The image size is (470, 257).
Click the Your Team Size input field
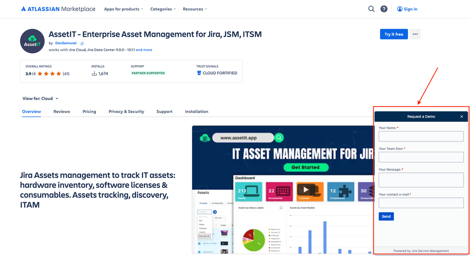click(421, 157)
